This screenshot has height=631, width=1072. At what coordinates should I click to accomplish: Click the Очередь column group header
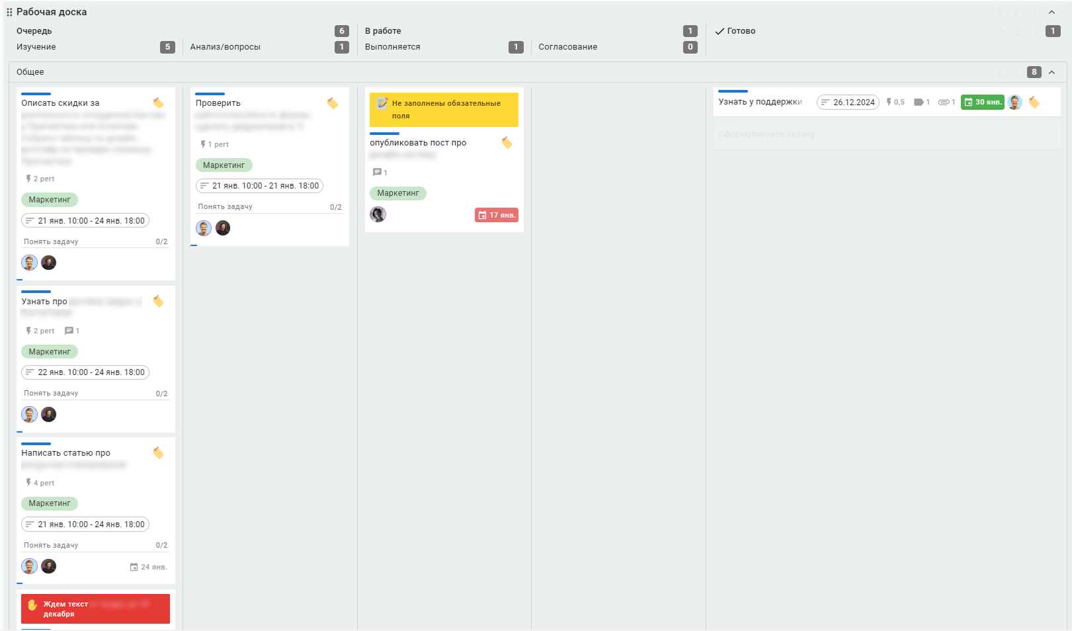tap(34, 31)
